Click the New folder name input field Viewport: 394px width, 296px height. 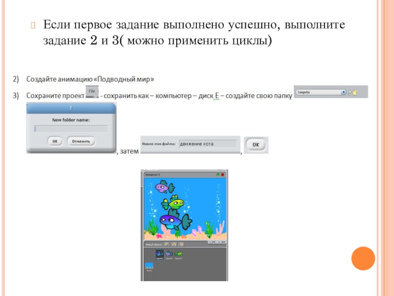tap(71, 129)
